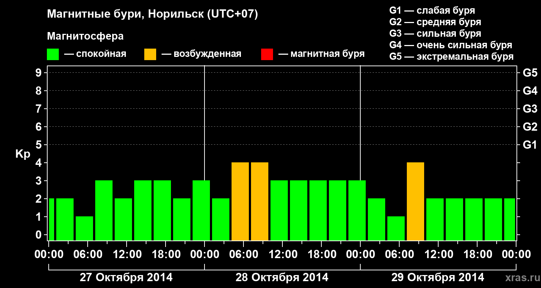The height and width of the screenshot is (288, 541).
Task: Click the date label '27 Октября 2014'
Action: (x=126, y=278)
